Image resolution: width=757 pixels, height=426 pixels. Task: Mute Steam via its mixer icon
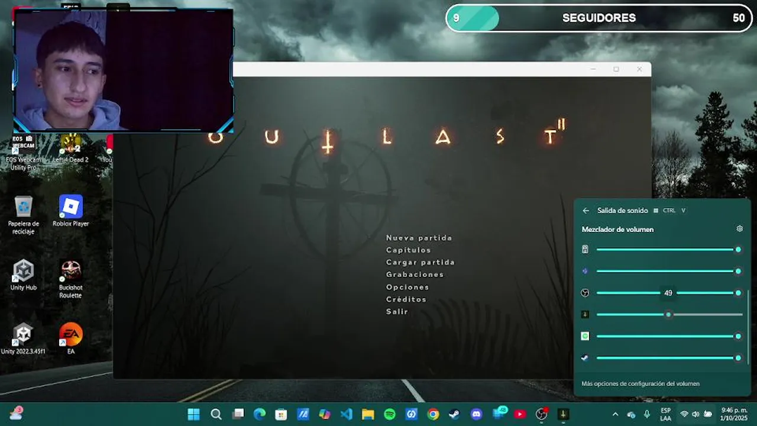(585, 357)
